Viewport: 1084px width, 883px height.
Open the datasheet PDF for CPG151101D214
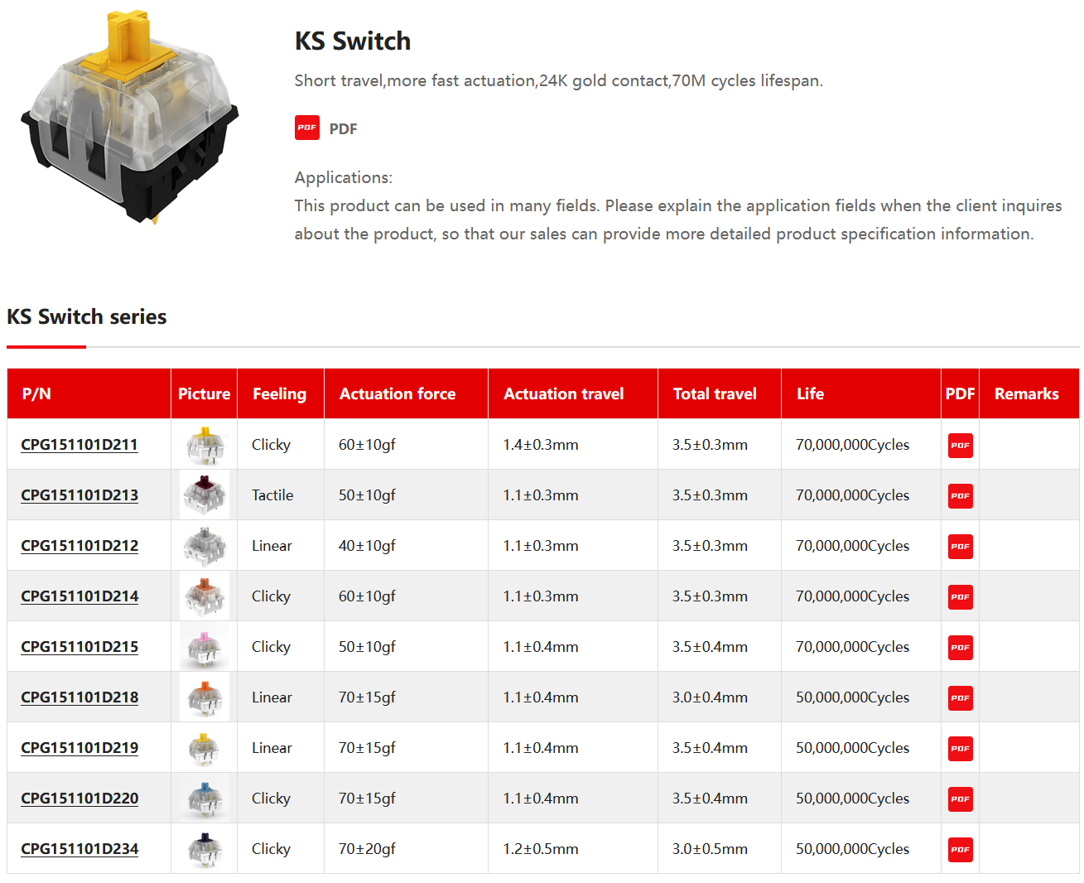click(x=960, y=597)
